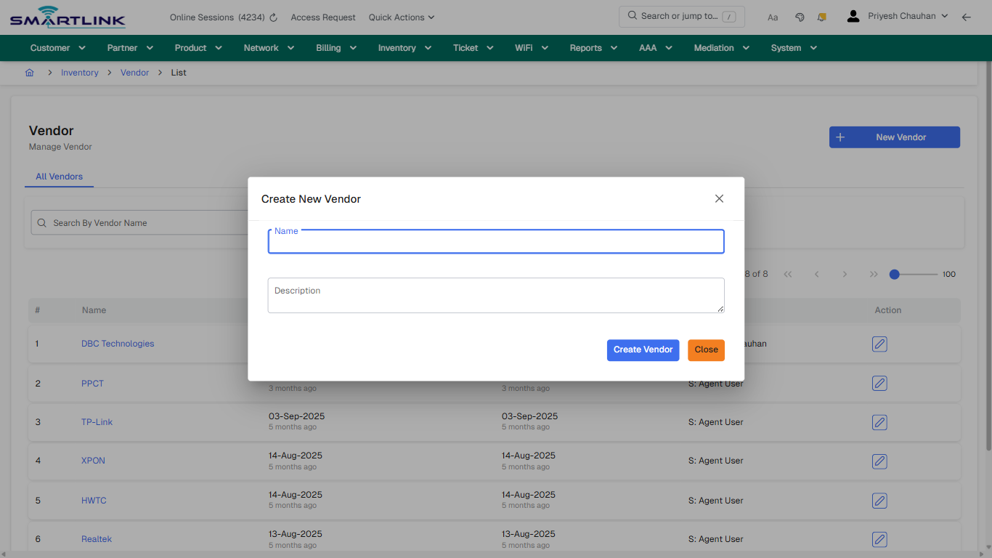
Task: Open the Reports menu
Action: 593,47
